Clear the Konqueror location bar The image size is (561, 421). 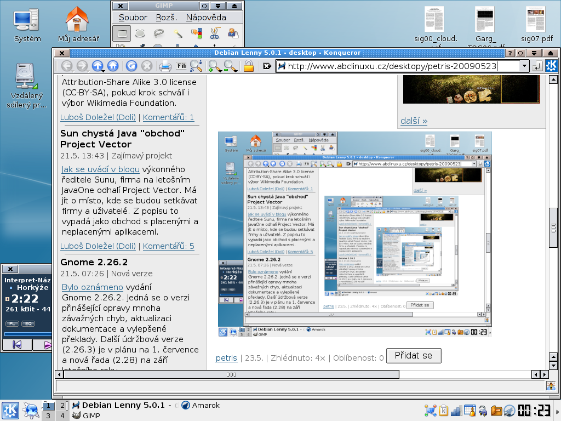[x=267, y=66]
